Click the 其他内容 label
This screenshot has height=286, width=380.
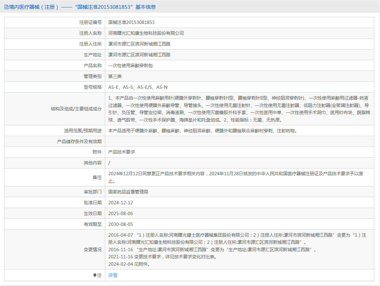click(x=93, y=163)
